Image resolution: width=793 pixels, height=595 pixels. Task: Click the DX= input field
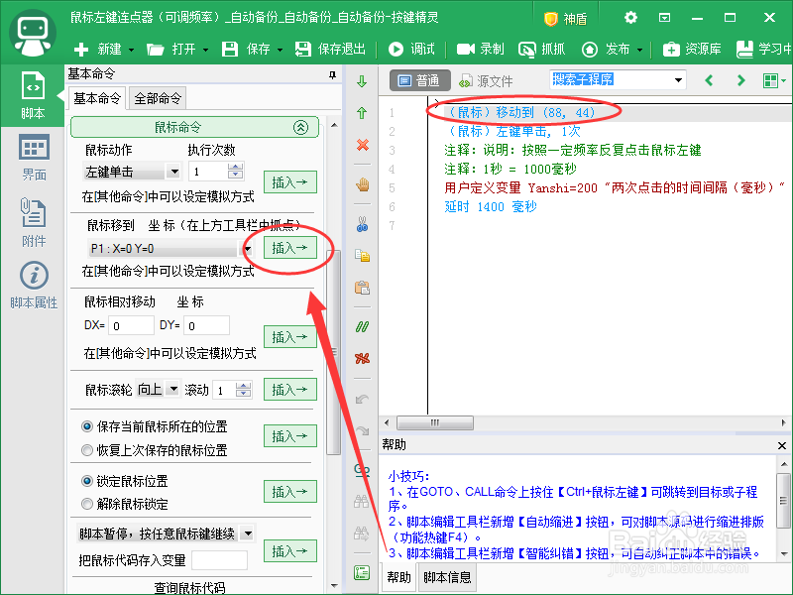(131, 325)
